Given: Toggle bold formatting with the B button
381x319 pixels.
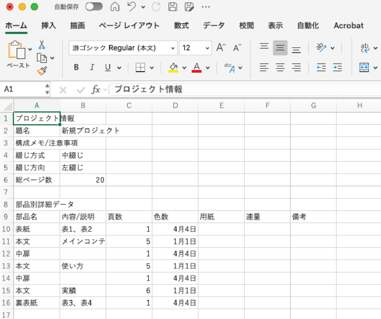Looking at the screenshot, I should (76, 67).
